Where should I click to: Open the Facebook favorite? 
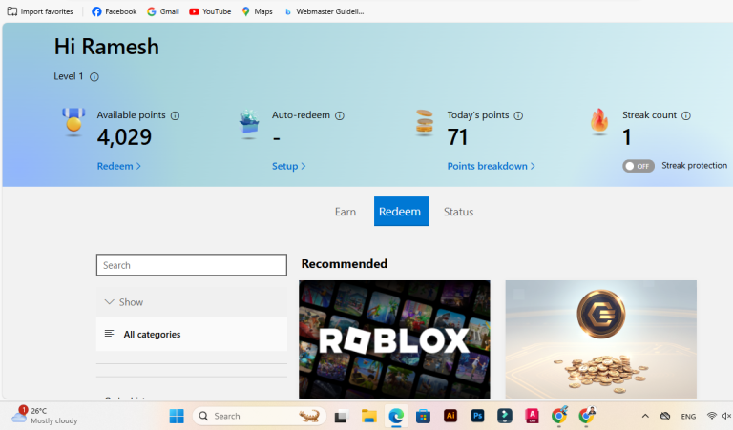pos(115,11)
